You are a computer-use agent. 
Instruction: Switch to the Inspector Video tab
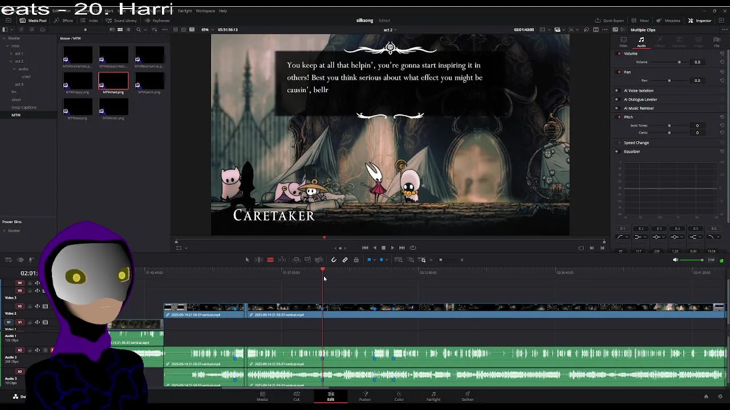(x=623, y=42)
